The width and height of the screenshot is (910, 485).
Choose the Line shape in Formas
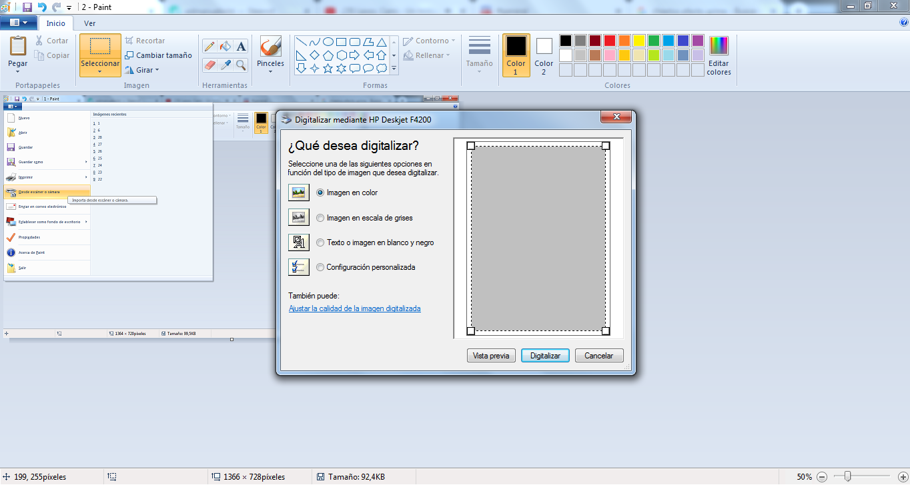[x=301, y=42]
